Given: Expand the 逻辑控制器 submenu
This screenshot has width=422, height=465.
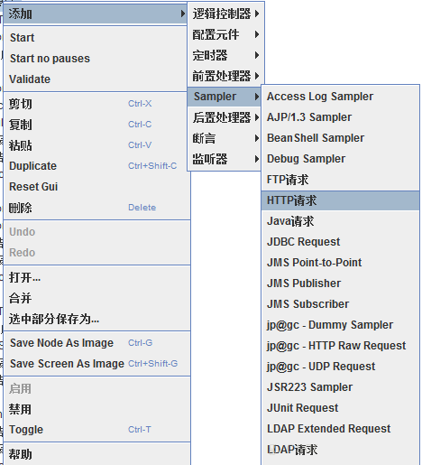Looking at the screenshot, I should 225,14.
